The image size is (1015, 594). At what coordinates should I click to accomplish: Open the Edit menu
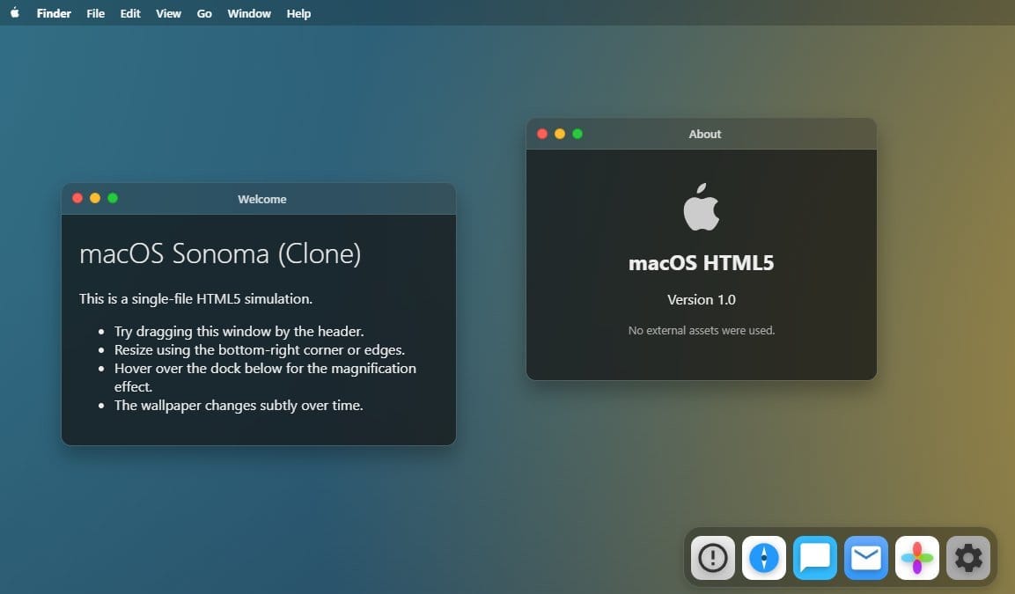click(x=130, y=13)
